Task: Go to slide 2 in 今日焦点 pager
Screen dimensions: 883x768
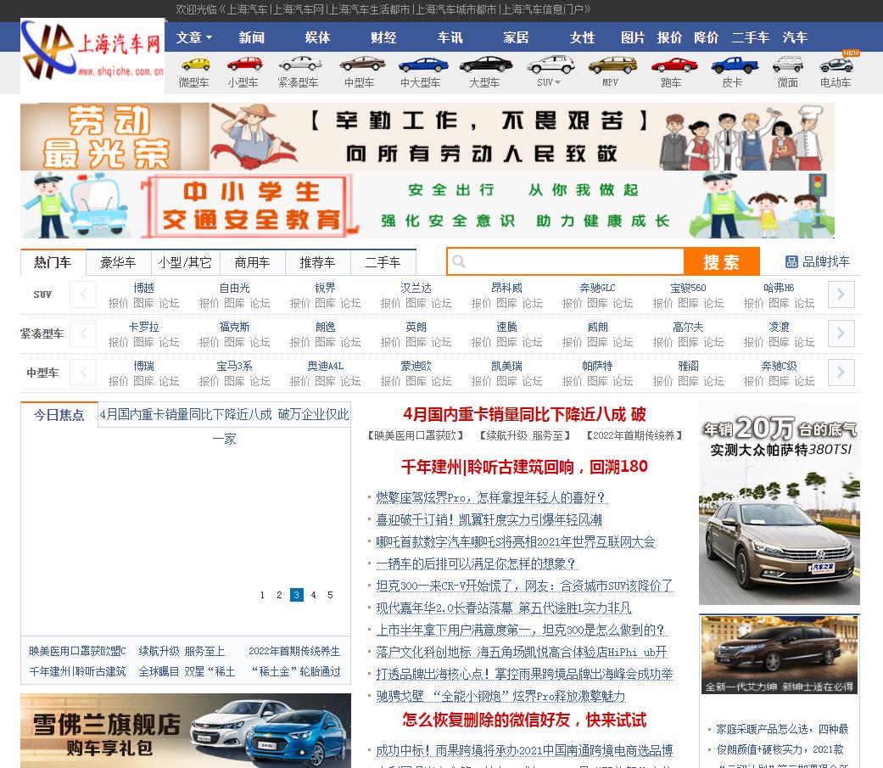Action: (279, 595)
